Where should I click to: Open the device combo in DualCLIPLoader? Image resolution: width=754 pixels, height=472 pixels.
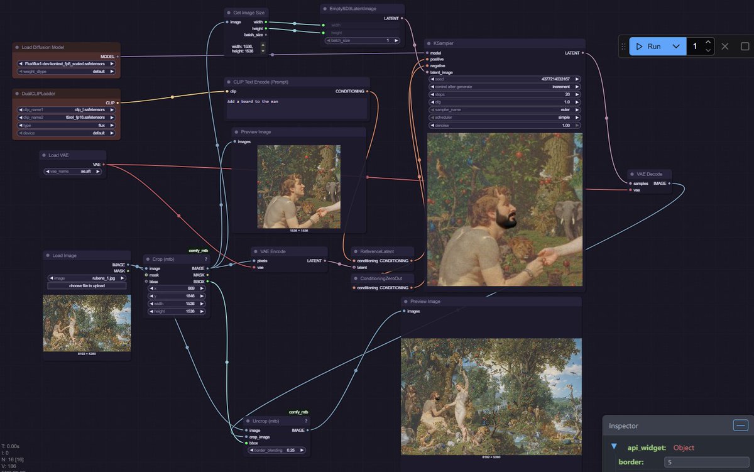pyautogui.click(x=66, y=133)
